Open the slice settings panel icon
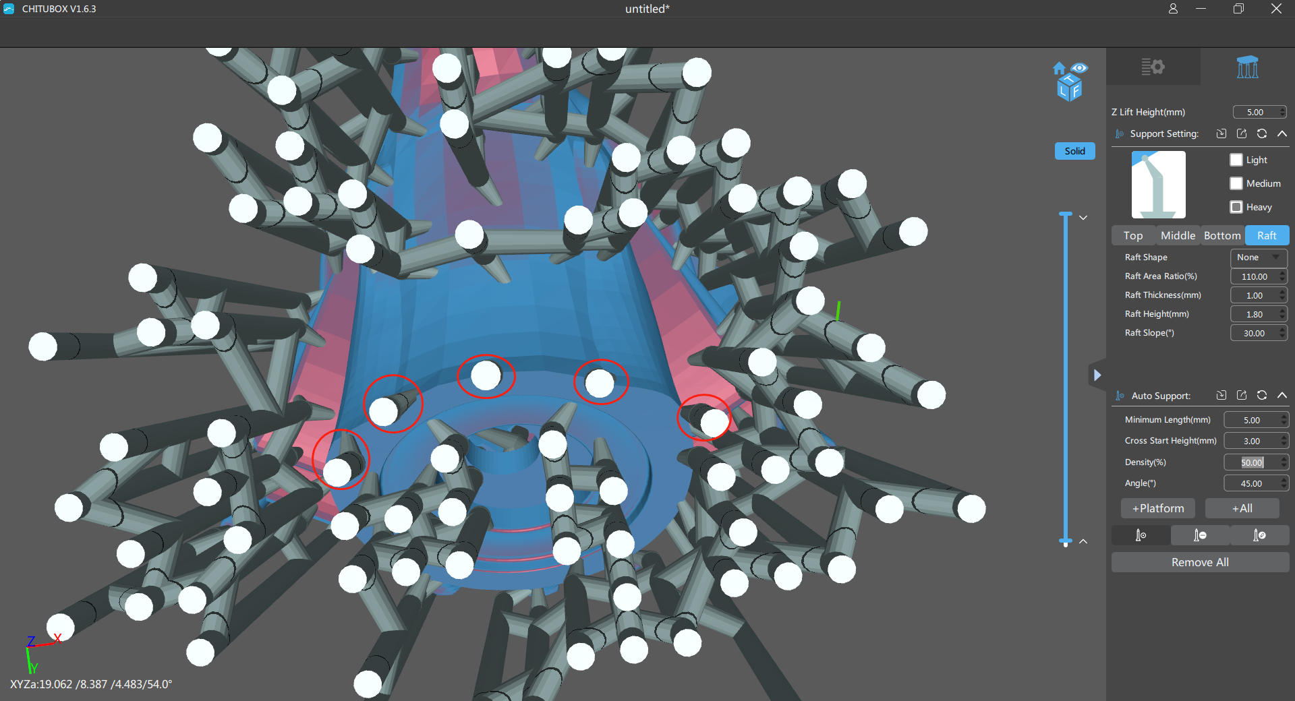1295x701 pixels. point(1153,67)
